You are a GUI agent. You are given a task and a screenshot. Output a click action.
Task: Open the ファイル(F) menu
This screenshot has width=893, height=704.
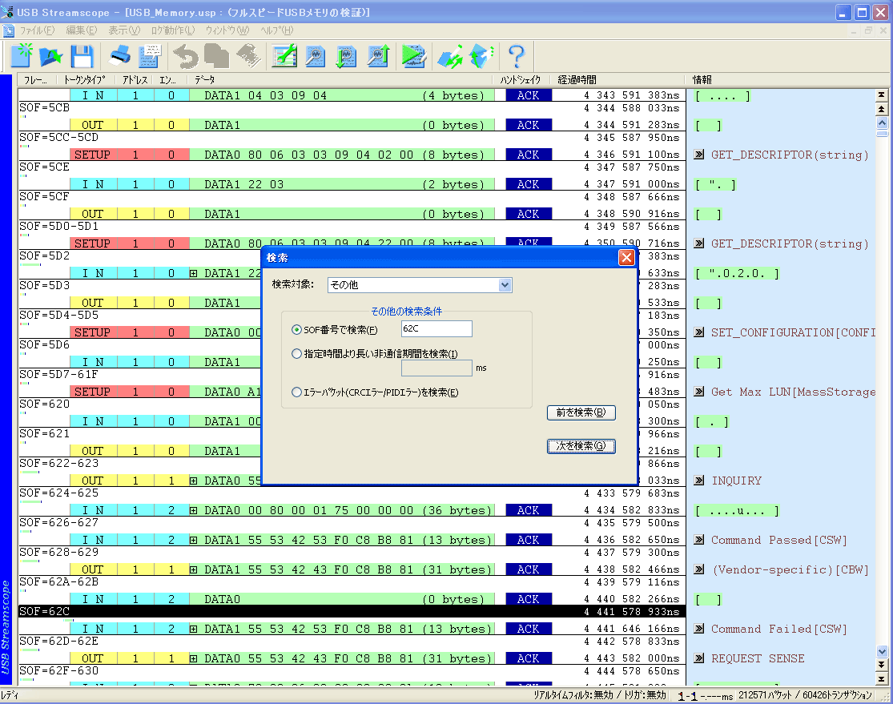click(38, 30)
